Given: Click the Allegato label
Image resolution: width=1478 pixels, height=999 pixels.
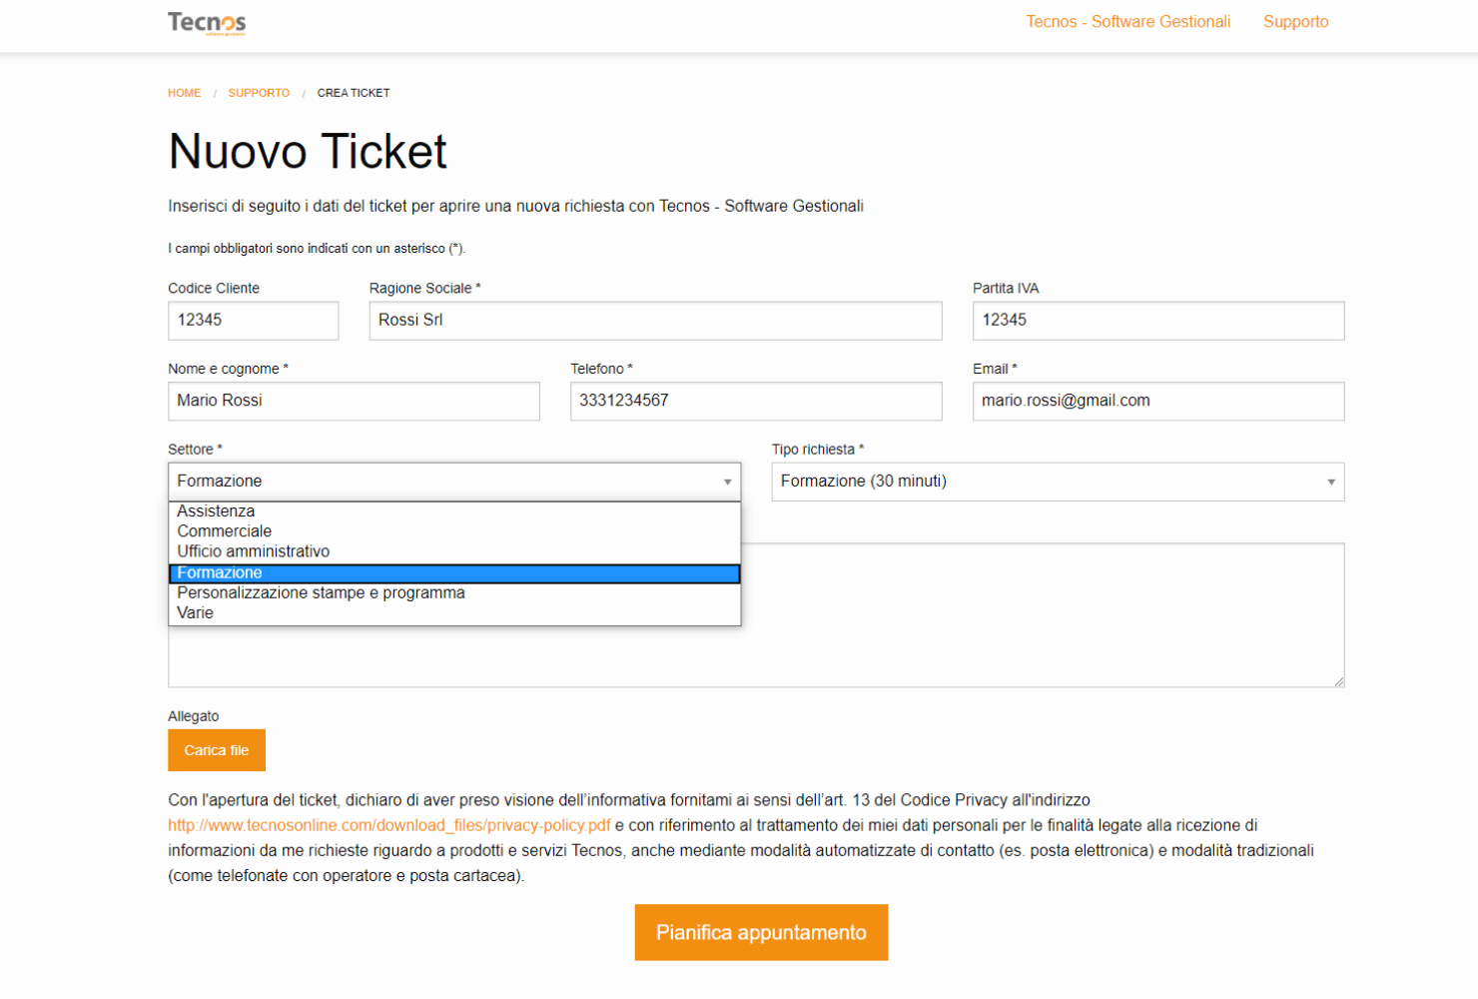Looking at the screenshot, I should [x=194, y=716].
